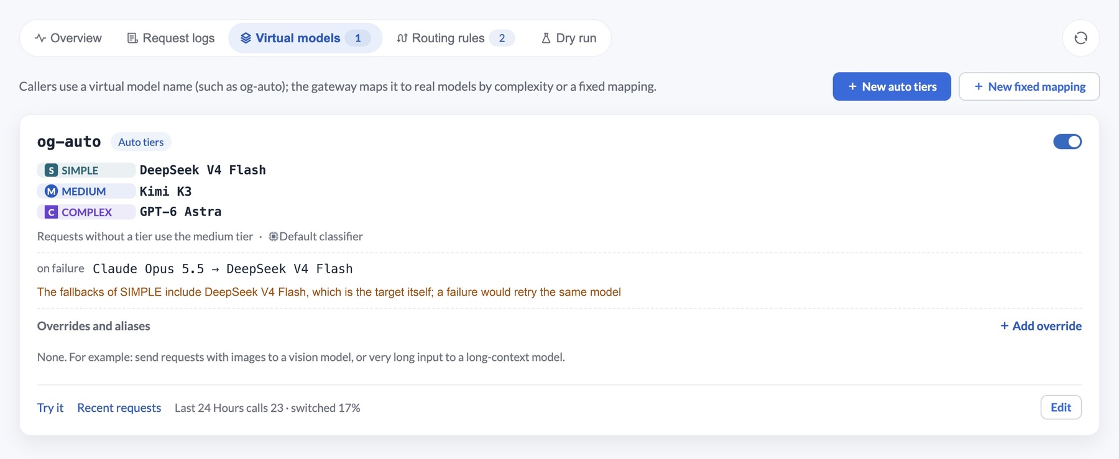The image size is (1119, 459).
Task: Click the S badge of SIMPLE tier
Action: pyautogui.click(x=52, y=170)
